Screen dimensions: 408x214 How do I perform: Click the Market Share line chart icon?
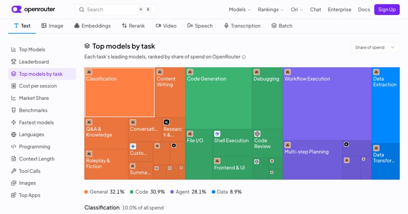tap(14, 98)
